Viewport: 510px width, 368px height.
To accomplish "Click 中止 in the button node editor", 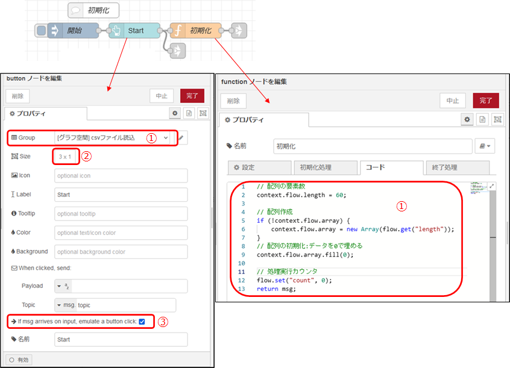I will click(x=162, y=96).
